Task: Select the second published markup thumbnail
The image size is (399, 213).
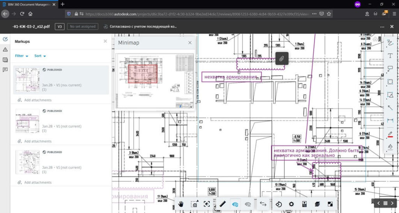Action: coord(28,121)
